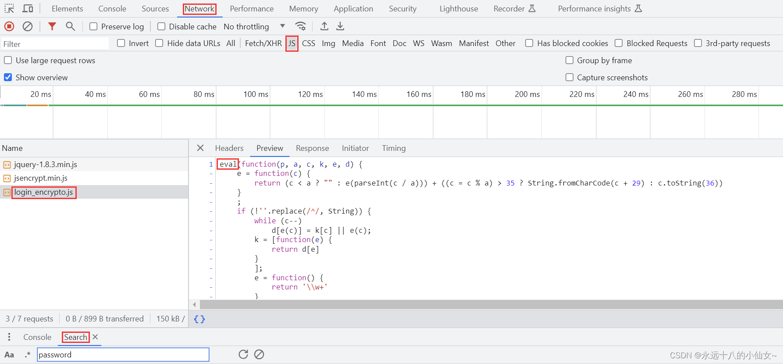Viewport: 783px width, 364px height.
Task: Open drawer three-dot more options menu
Action: pos(9,337)
